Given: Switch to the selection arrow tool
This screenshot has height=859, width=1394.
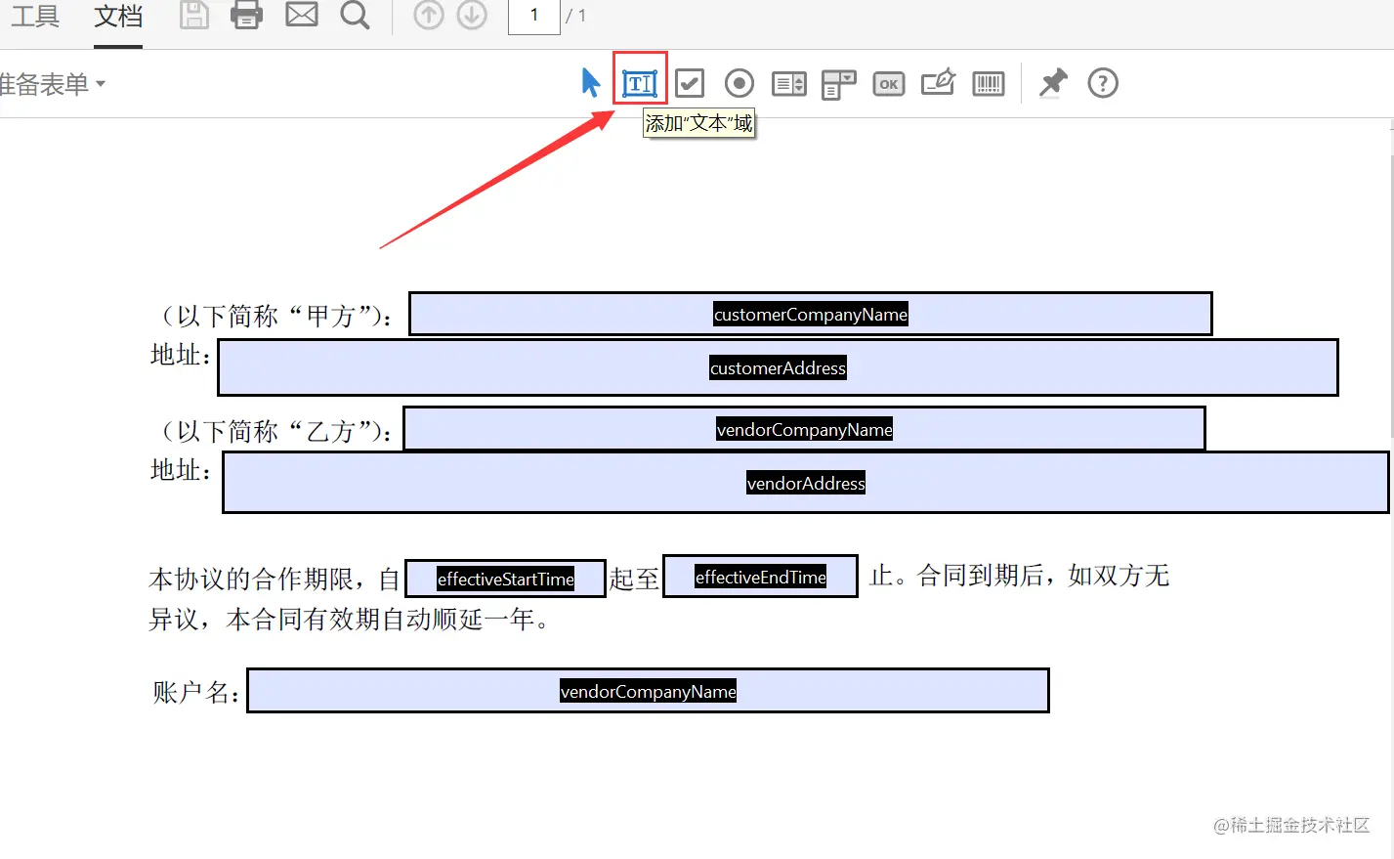Looking at the screenshot, I should tap(590, 83).
